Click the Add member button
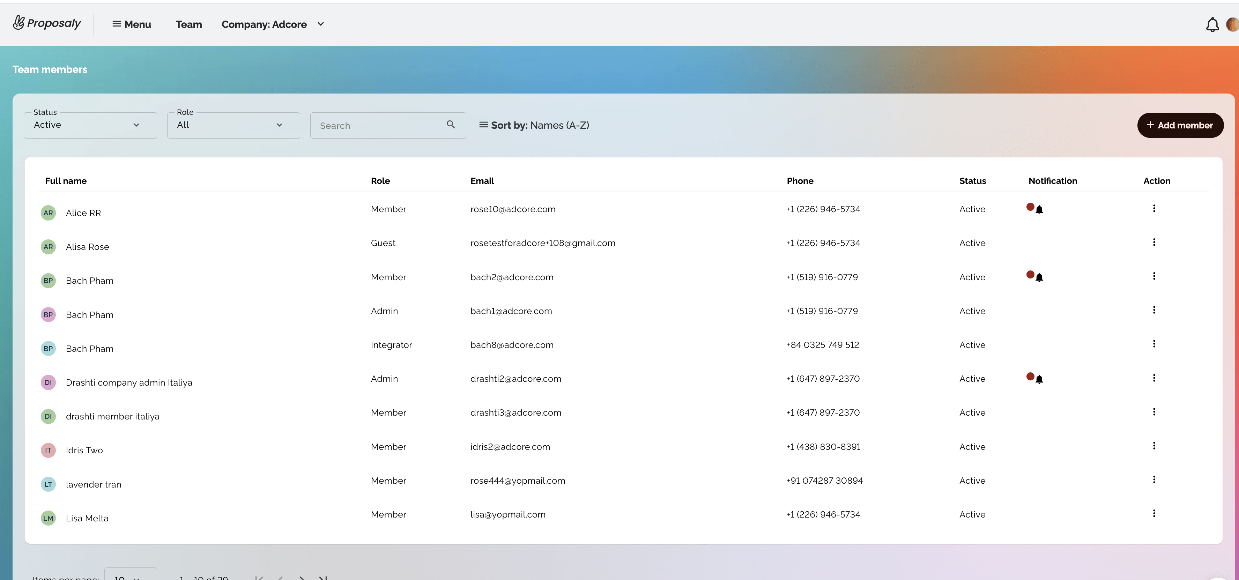Screen dimensions: 1239x580 point(1180,126)
